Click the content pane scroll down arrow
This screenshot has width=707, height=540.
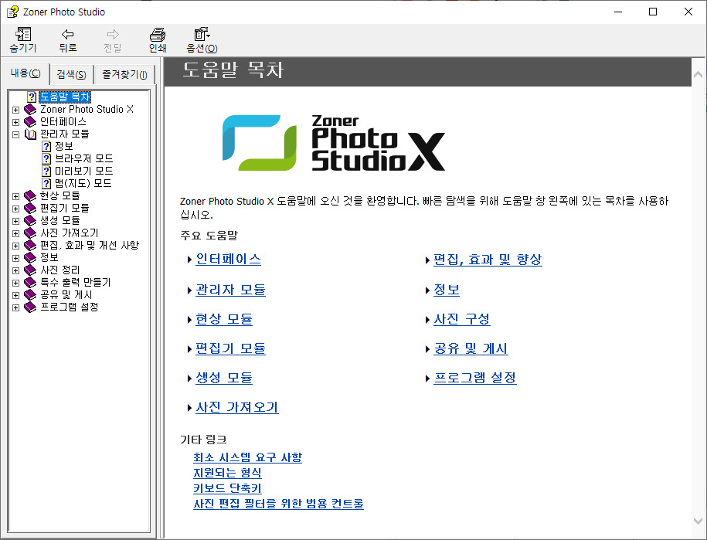click(x=698, y=521)
